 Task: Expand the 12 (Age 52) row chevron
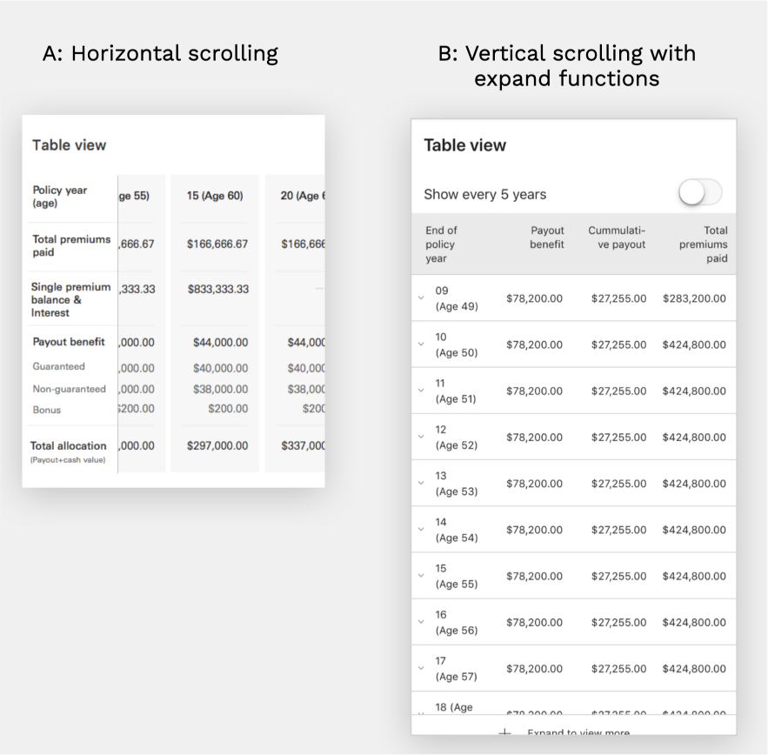[x=421, y=437]
